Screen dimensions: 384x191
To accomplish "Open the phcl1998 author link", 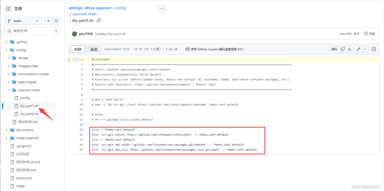I will tap(86, 34).
